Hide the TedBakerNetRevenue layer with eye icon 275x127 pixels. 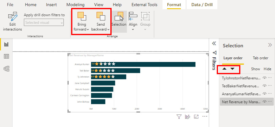pos(264,86)
